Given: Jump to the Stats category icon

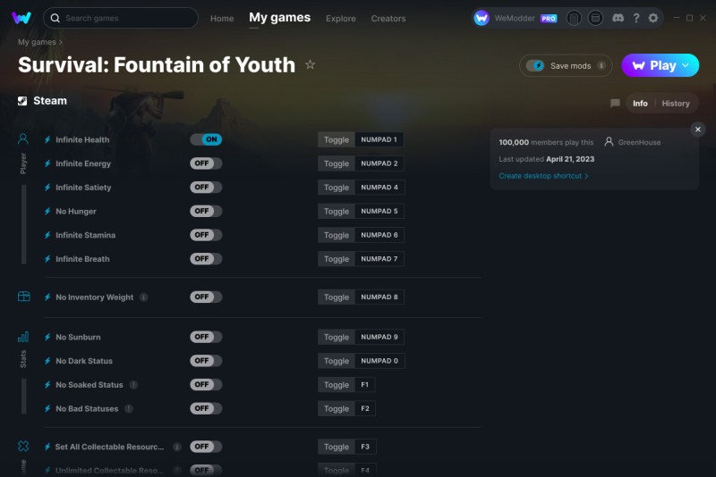Looking at the screenshot, I should tap(23, 337).
